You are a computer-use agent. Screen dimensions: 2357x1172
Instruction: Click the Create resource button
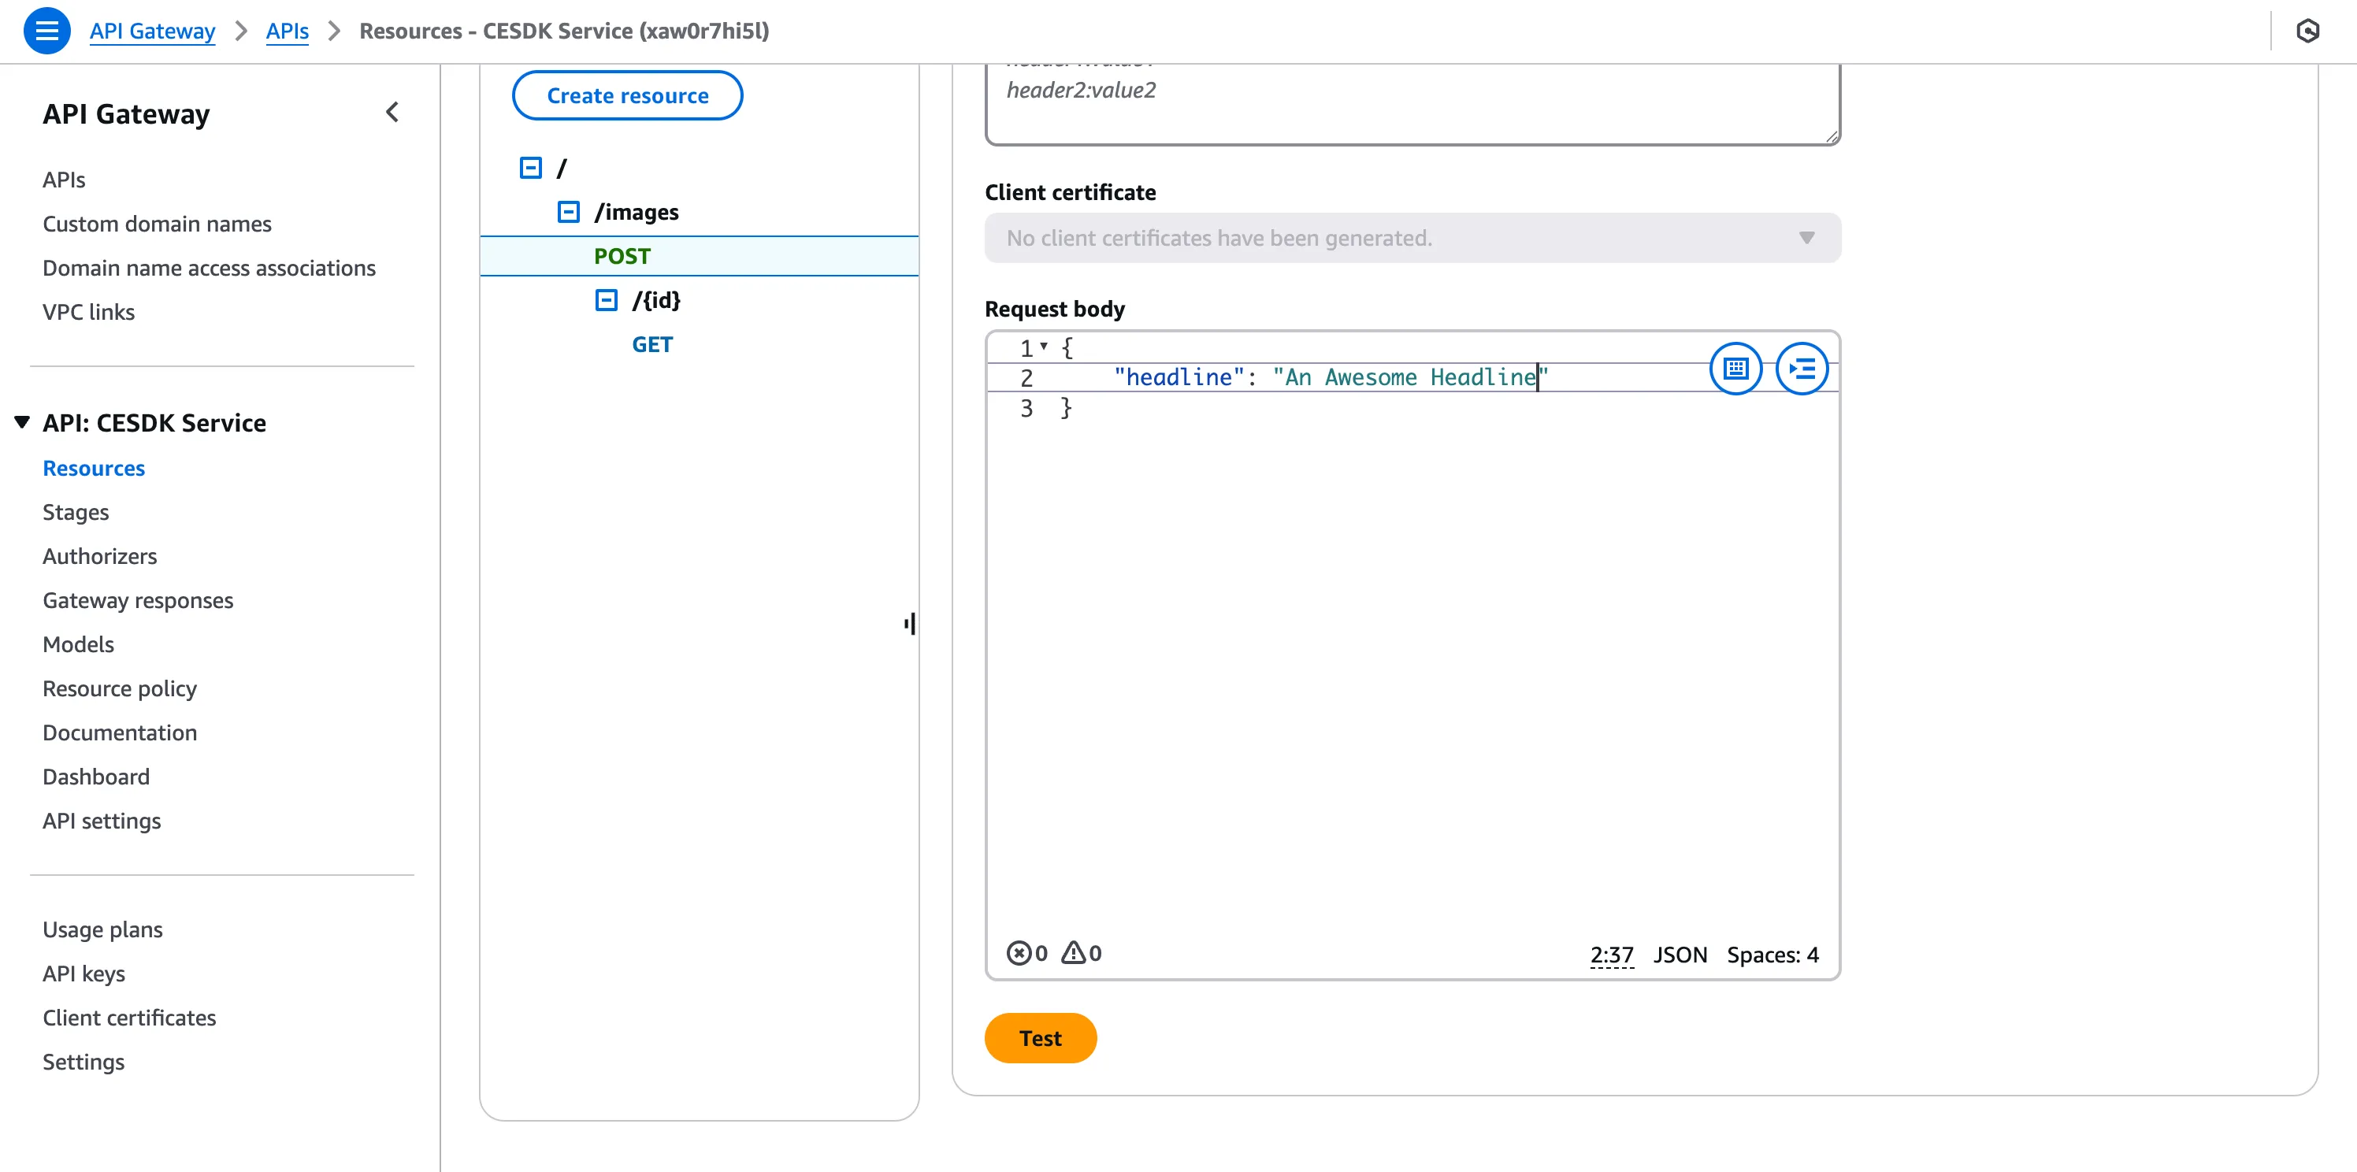(628, 96)
